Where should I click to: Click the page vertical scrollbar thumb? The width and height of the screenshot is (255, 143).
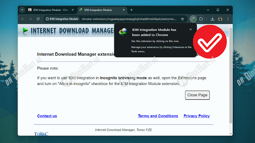tap(231, 75)
